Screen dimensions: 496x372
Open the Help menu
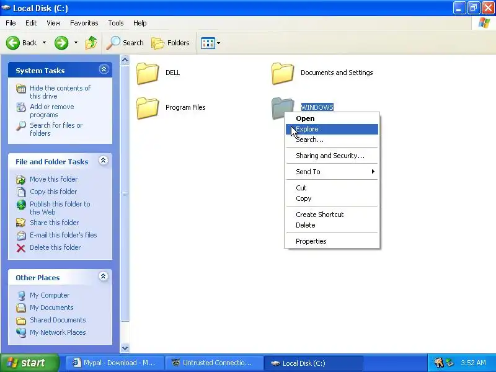click(x=140, y=23)
